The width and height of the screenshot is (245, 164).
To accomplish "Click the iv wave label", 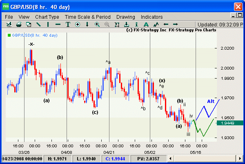I will coord(191,116).
